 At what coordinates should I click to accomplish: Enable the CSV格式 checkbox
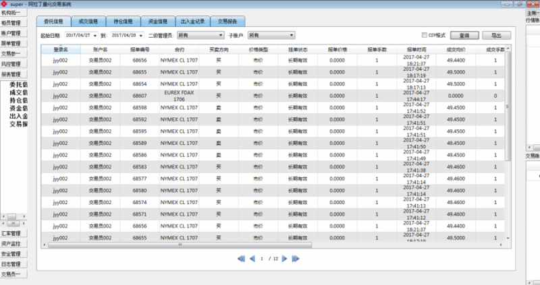(425, 35)
